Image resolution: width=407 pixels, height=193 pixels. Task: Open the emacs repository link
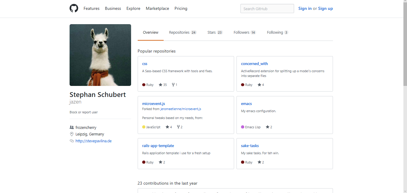tap(246, 104)
